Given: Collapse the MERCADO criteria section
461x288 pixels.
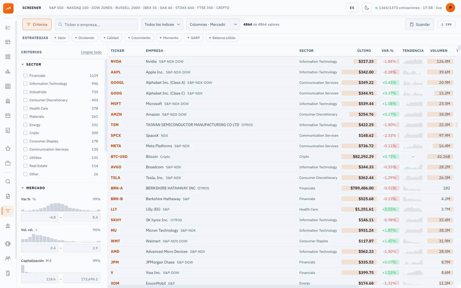Looking at the screenshot, I should click(x=33, y=188).
